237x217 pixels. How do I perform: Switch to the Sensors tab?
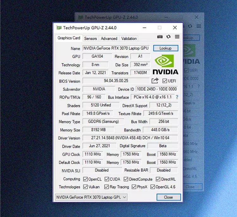click(90, 38)
